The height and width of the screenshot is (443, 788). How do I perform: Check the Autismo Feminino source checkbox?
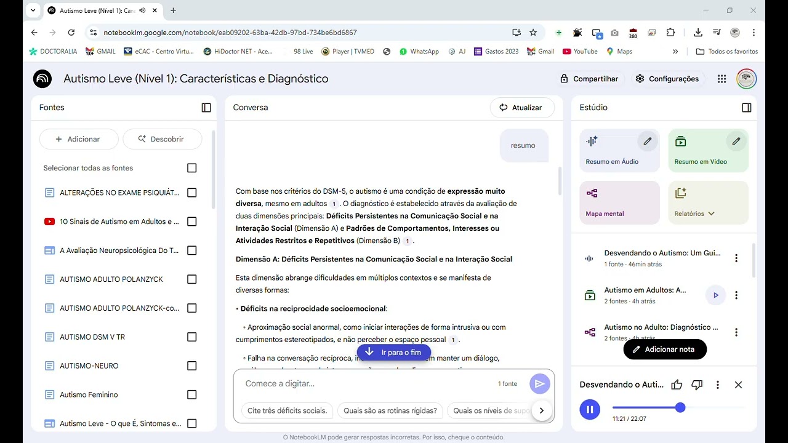(191, 395)
